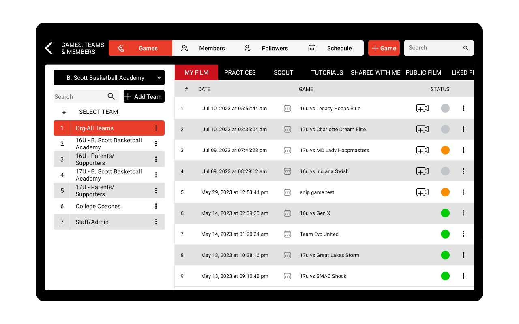This screenshot has width=519, height=324.
Task: Expand the B. Scott Basketball Academy dropdown
Action: (109, 78)
